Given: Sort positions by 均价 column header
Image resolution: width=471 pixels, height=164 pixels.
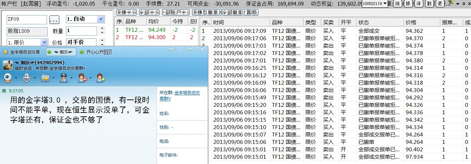Looking at the screenshot, I should point(158,22).
